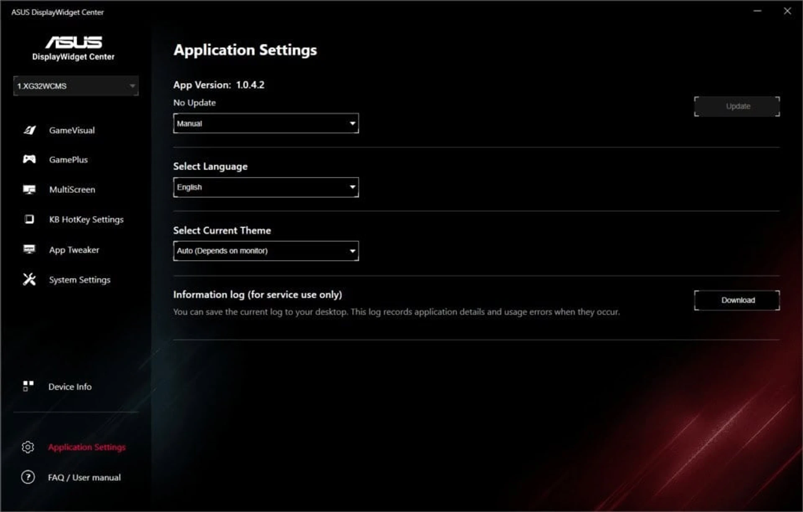Click the log description sentence
Viewport: 803px width, 512px height.
click(396, 312)
